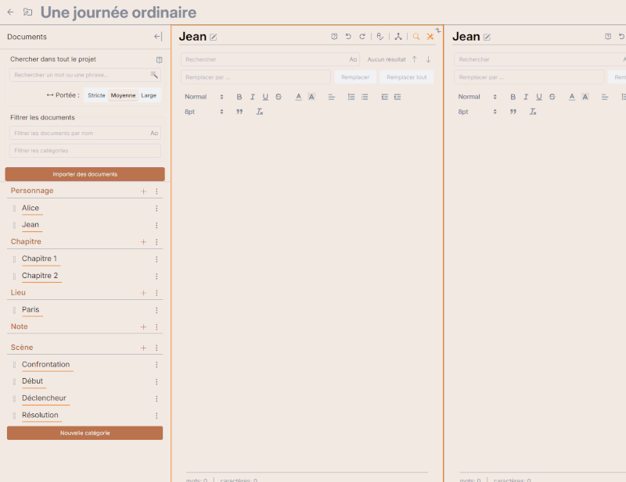The height and width of the screenshot is (482, 626).
Task: Click the bold button in left editor
Action: [239, 97]
